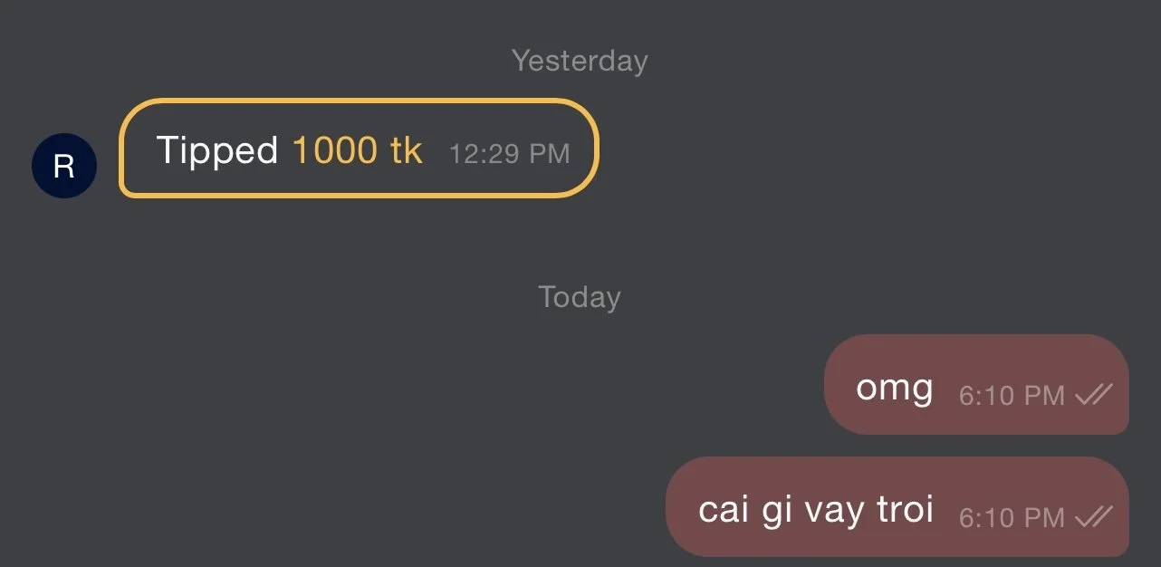Click the "Yesterday" date separator
Viewport: 1161px width, 567px height.
pyautogui.click(x=580, y=62)
